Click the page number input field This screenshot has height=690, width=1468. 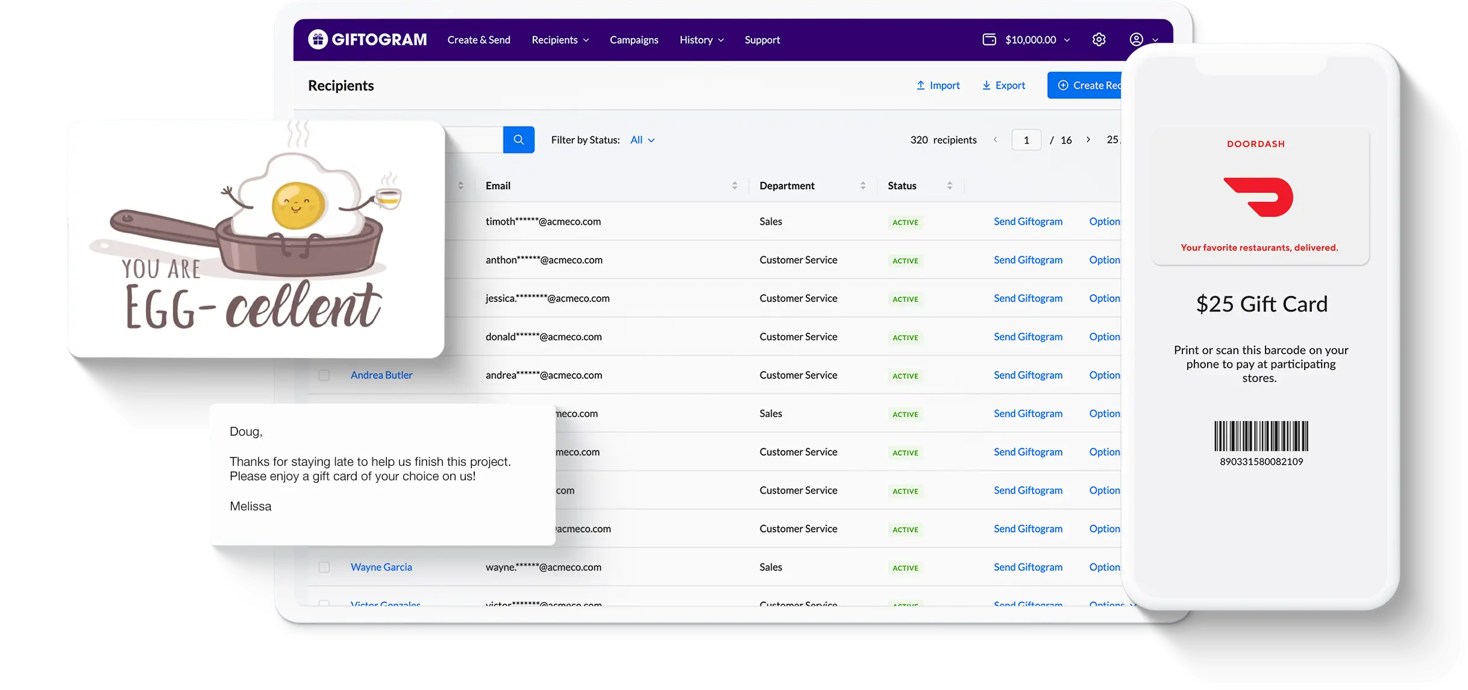1026,140
